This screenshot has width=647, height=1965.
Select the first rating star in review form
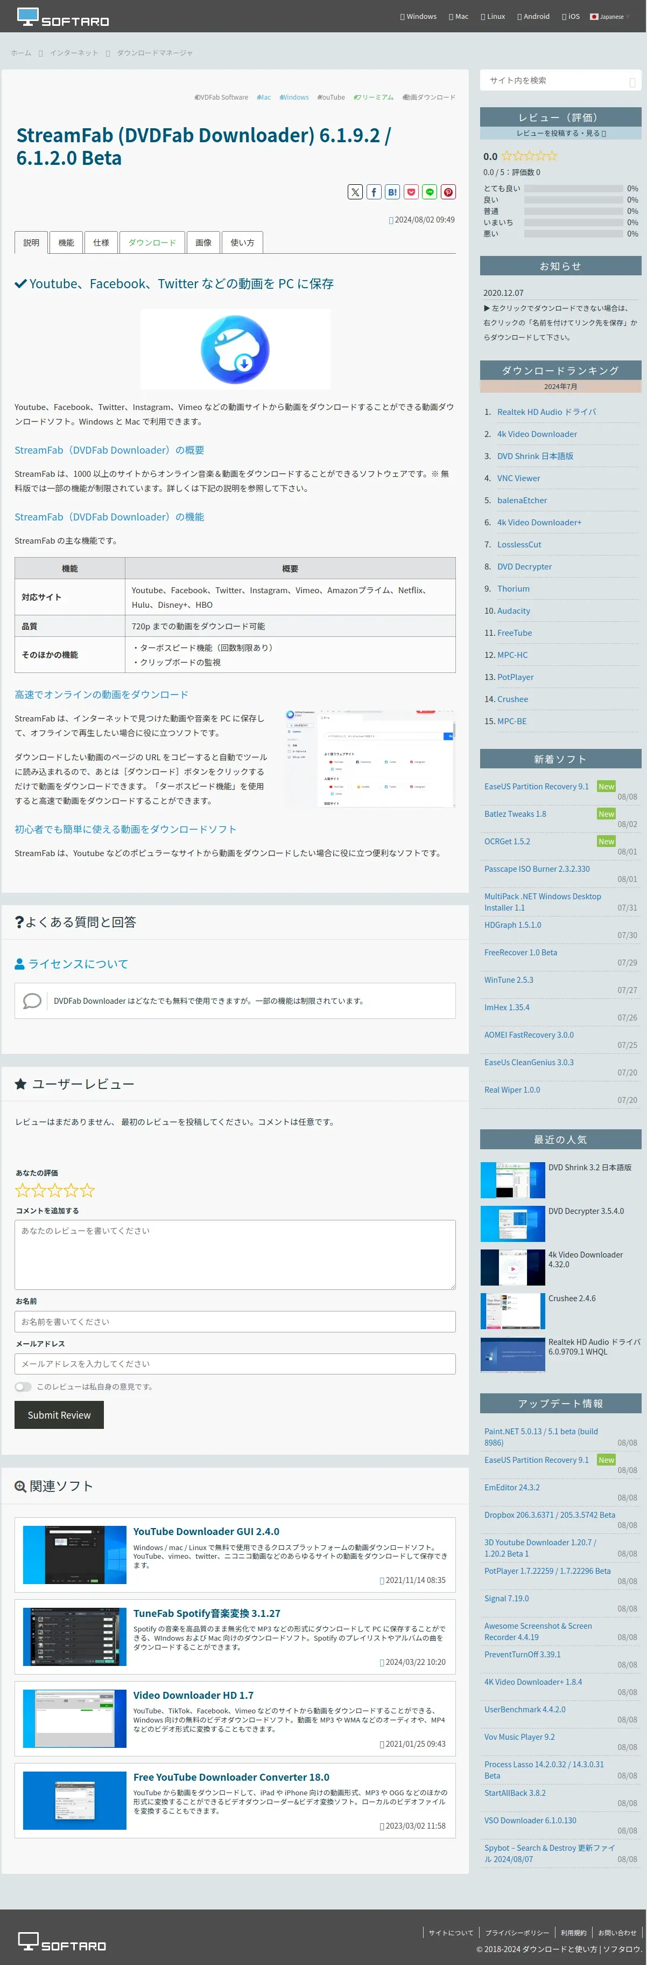point(22,1190)
